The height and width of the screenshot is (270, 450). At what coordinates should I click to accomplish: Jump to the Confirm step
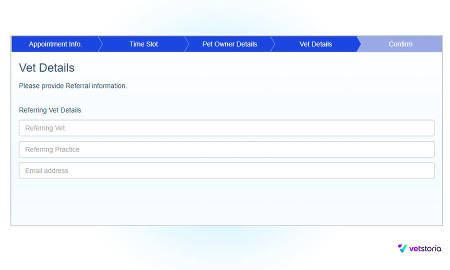[400, 44]
